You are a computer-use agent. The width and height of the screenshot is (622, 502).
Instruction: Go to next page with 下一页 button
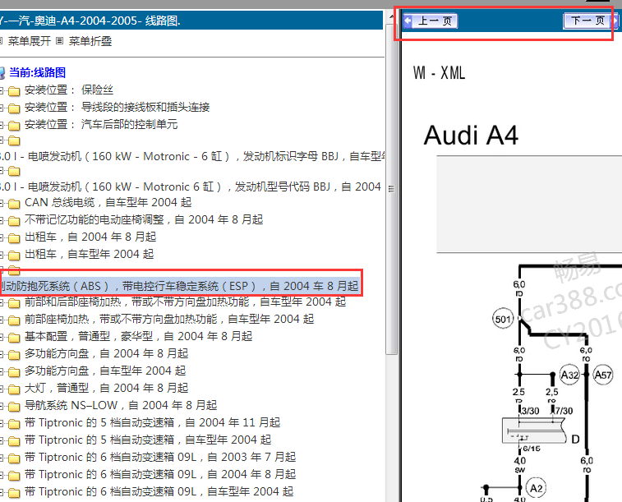click(x=590, y=21)
